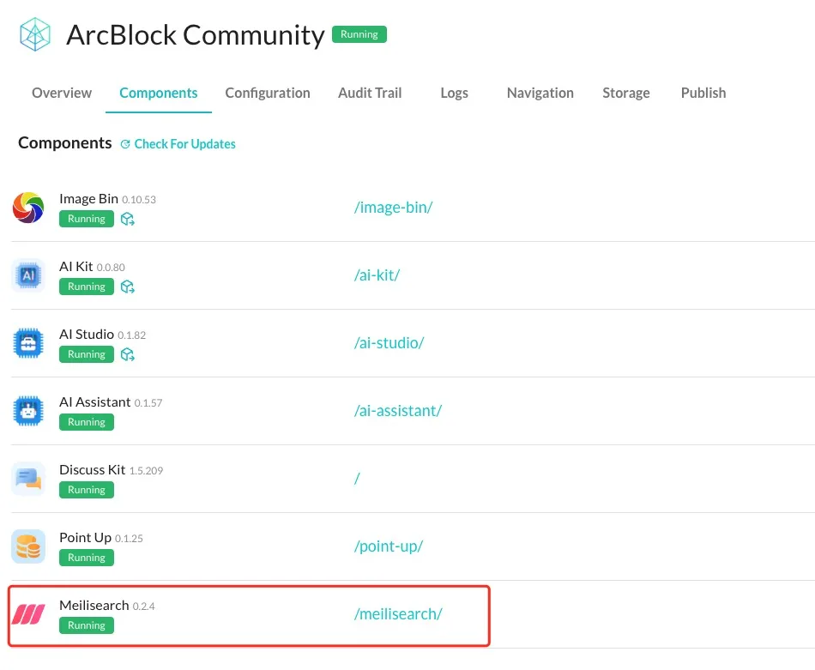This screenshot has width=815, height=670.
Task: Click the Running status under AI Studio
Action: (87, 354)
